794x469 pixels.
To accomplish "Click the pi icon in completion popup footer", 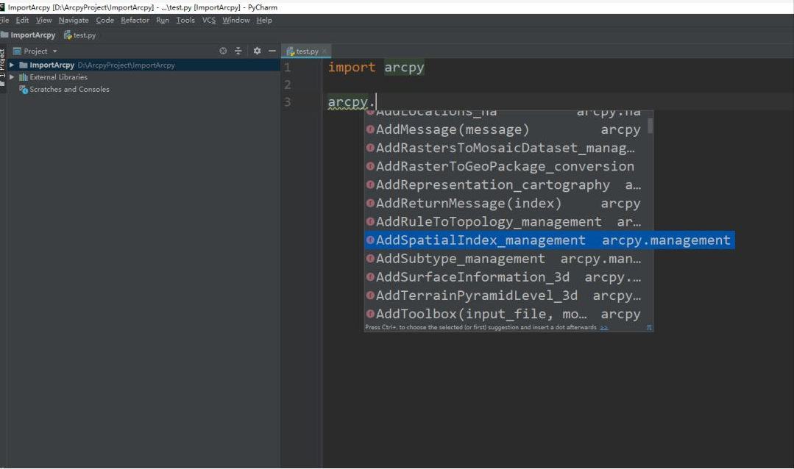I will pyautogui.click(x=649, y=328).
